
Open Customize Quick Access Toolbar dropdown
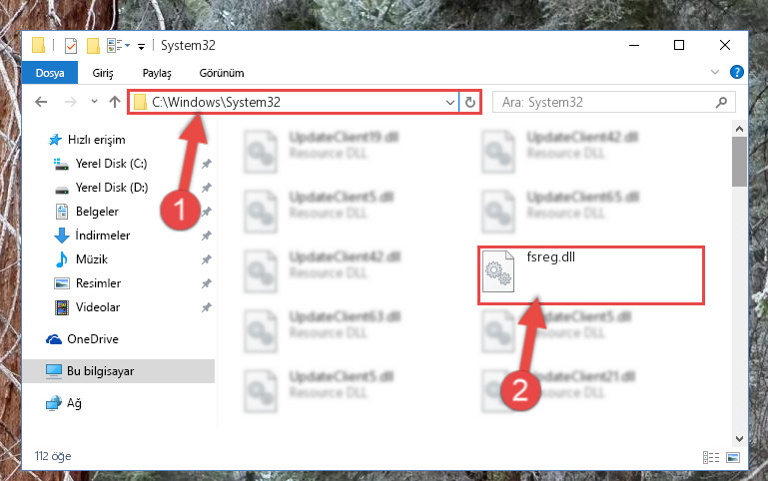pos(141,47)
